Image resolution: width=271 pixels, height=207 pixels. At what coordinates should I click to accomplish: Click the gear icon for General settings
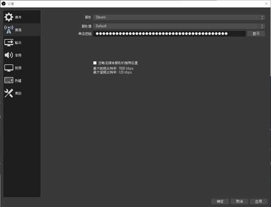click(9, 17)
